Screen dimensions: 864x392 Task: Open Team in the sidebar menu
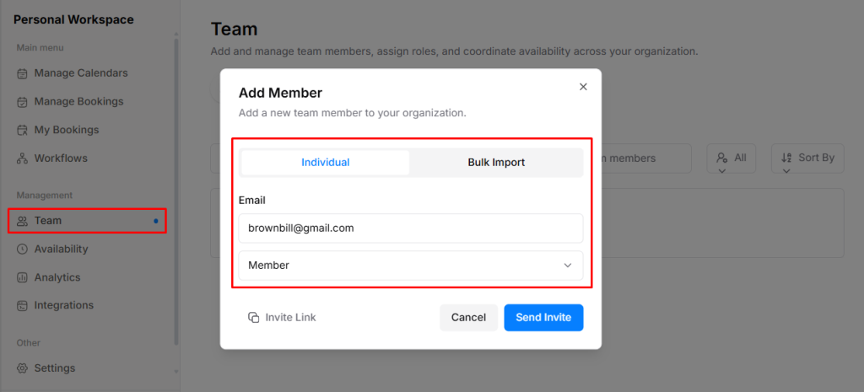[x=48, y=221]
